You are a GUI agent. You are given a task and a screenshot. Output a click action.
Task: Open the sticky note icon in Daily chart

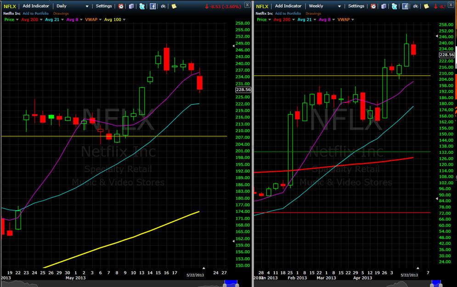[174, 6]
